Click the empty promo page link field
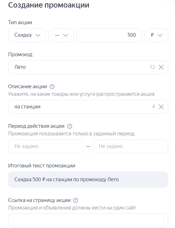 [88, 220]
